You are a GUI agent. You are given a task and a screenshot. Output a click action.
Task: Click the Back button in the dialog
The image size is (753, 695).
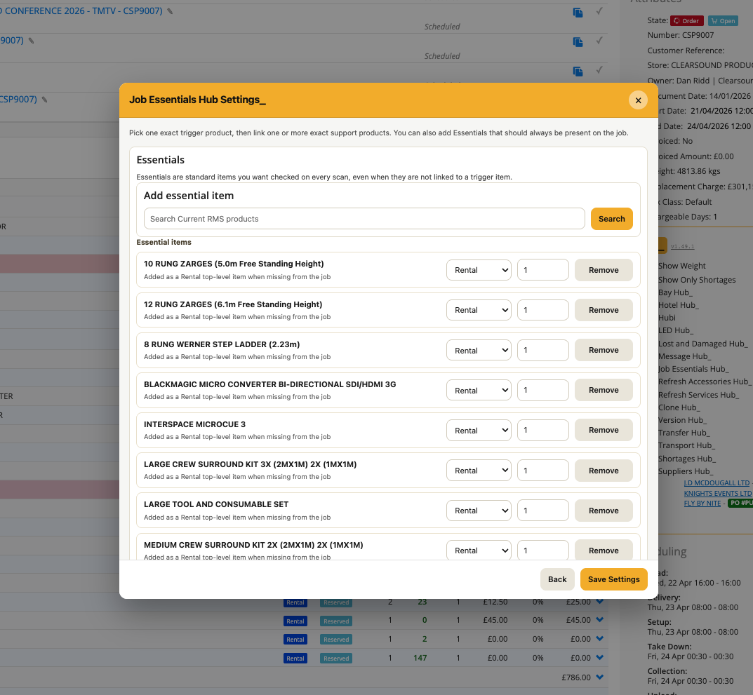(x=557, y=579)
